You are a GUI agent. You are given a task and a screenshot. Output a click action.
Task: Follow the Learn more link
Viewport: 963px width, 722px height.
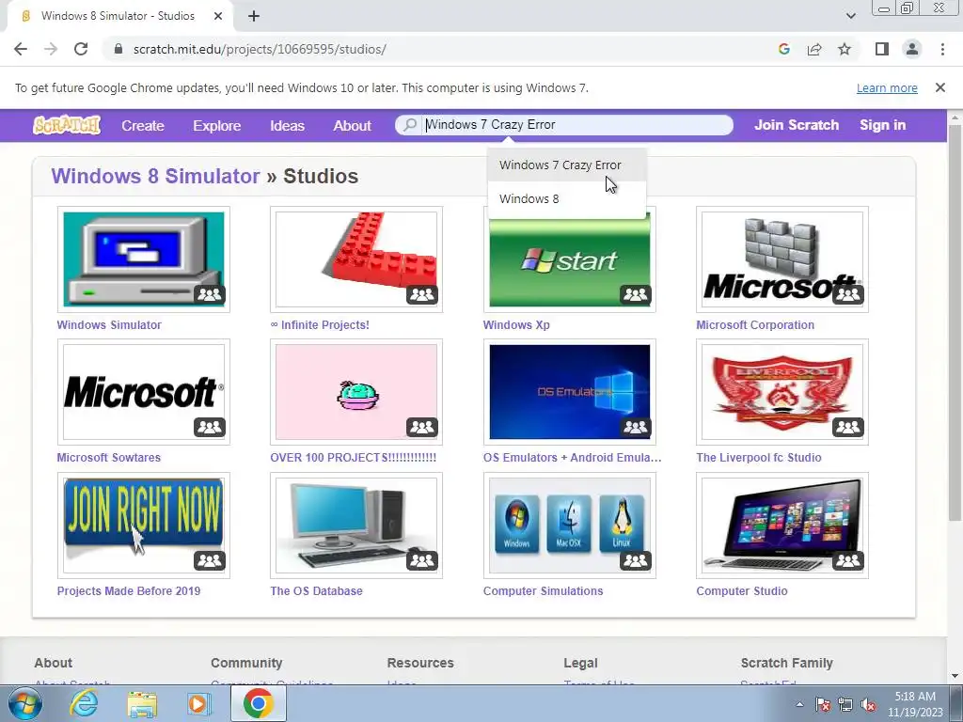887,87
